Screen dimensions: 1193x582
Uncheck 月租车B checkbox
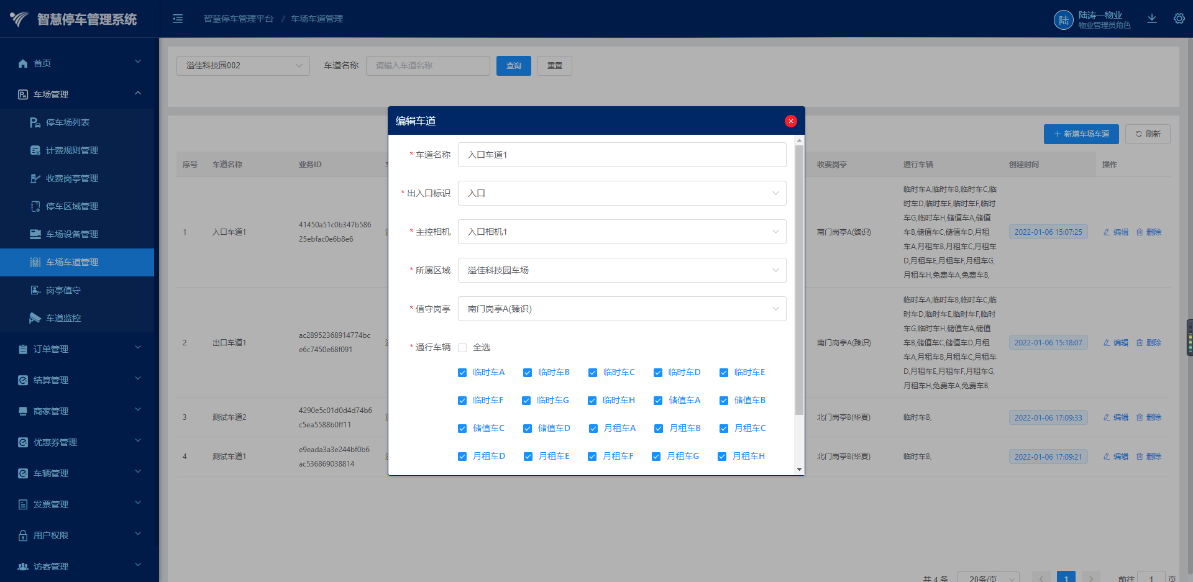click(659, 429)
